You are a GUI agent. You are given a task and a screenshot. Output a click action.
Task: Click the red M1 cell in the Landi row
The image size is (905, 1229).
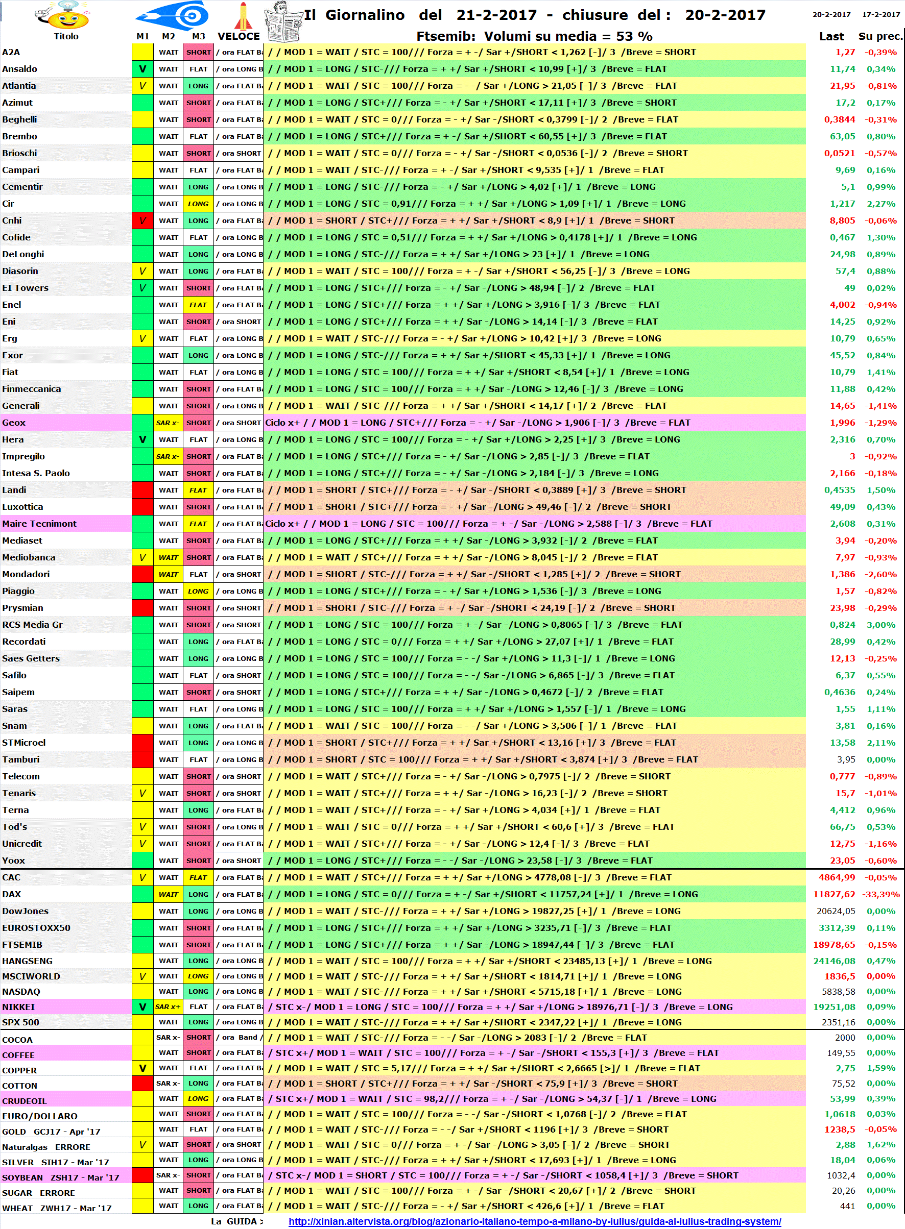click(x=142, y=490)
